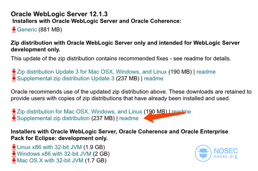The image size is (258, 171).
Task: Click download icon for Supplemental zip Update 3
Action: coord(14,79)
